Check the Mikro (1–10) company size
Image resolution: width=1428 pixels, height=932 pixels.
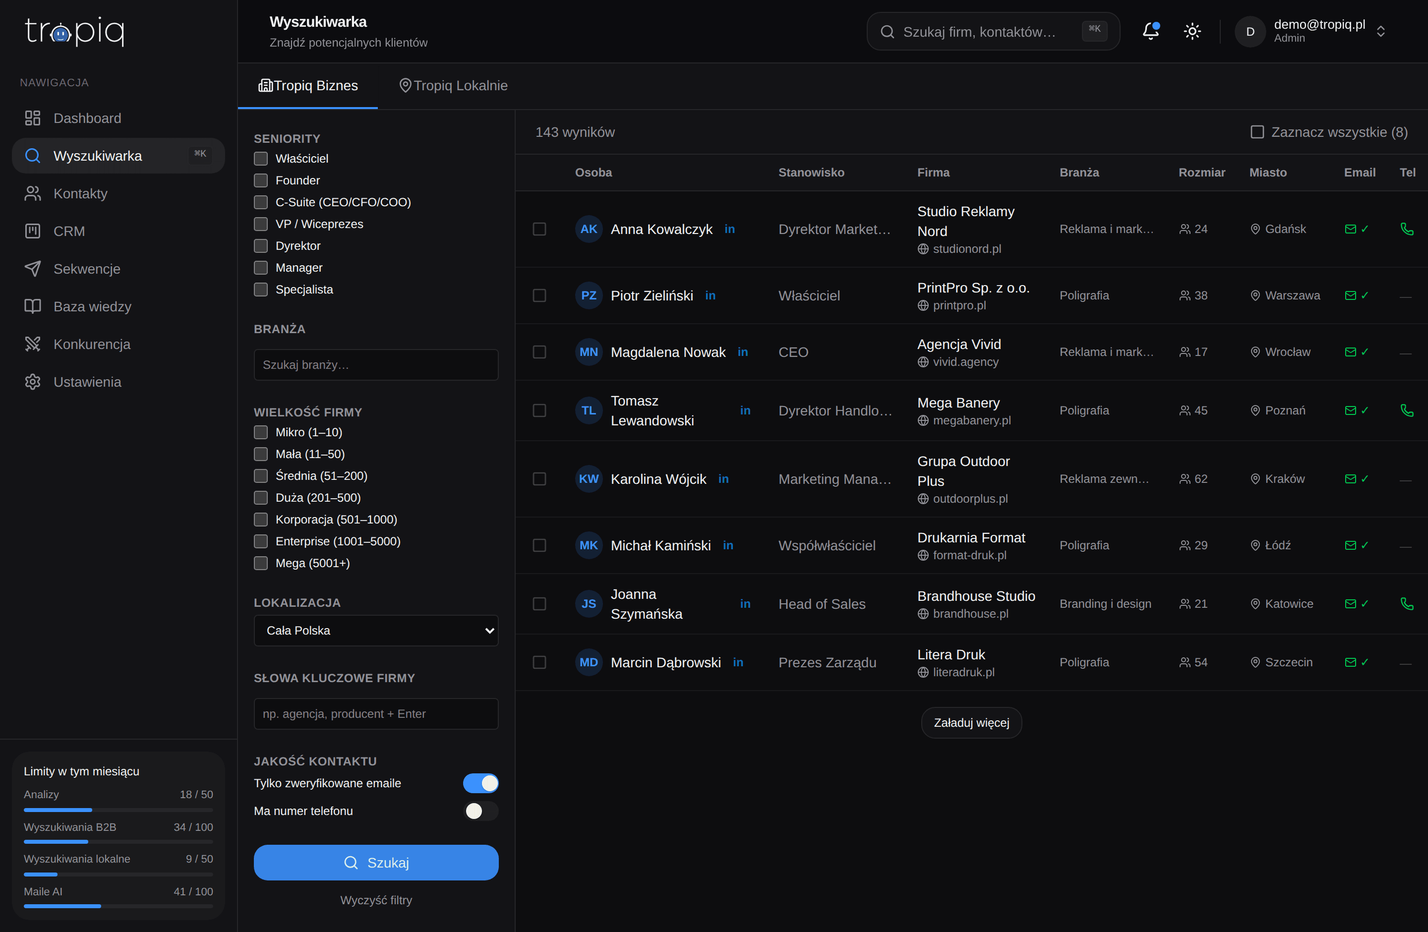tap(260, 432)
